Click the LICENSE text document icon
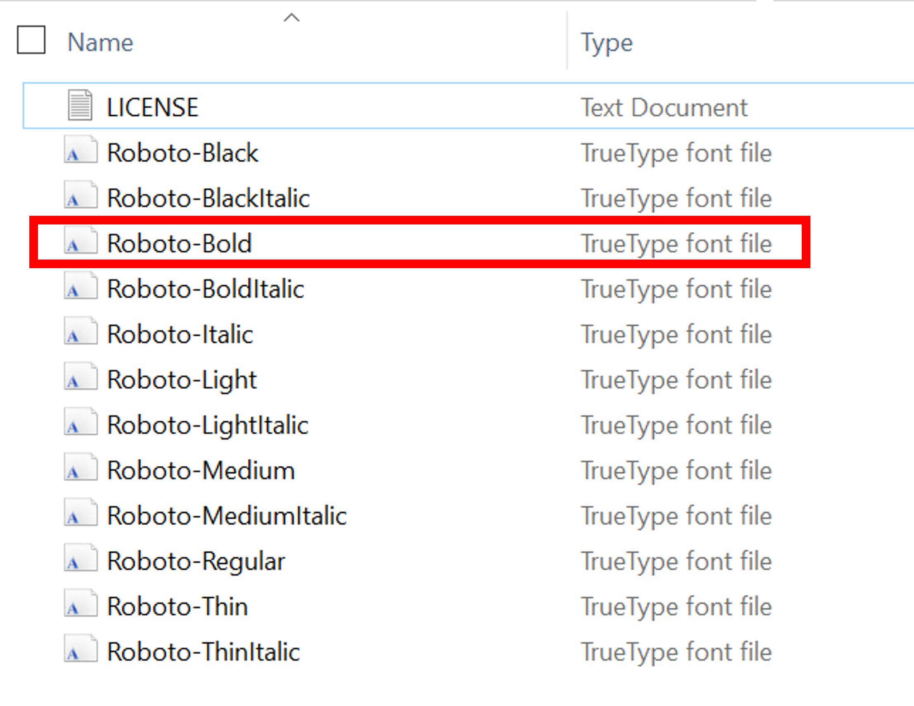The width and height of the screenshot is (914, 706). coord(81,106)
